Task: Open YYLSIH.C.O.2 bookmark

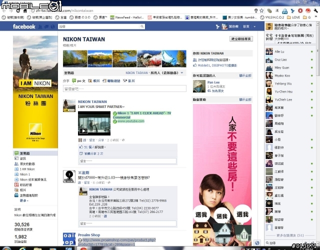Action: click(272, 17)
